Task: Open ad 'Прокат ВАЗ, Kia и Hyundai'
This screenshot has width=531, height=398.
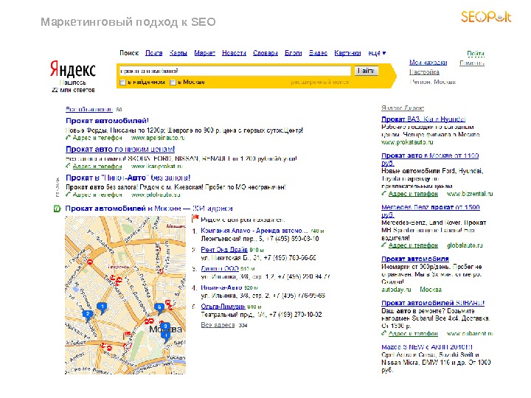Action: 423,119
